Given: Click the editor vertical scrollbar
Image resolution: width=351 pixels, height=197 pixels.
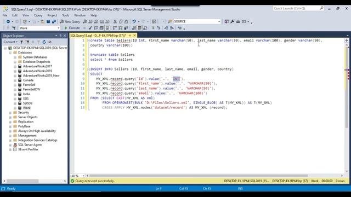Looking at the screenshot, I should tap(347, 87).
